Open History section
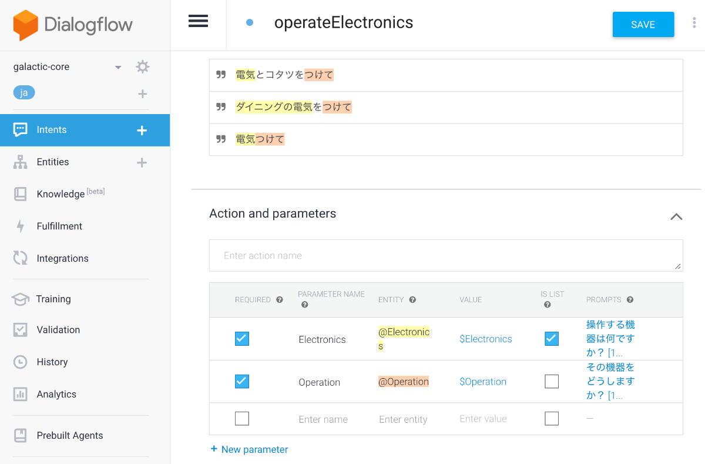The image size is (705, 464). [52, 362]
